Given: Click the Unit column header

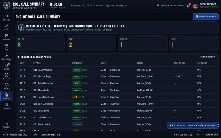Looking at the screenshot, I should pyautogui.click(x=22, y=63).
